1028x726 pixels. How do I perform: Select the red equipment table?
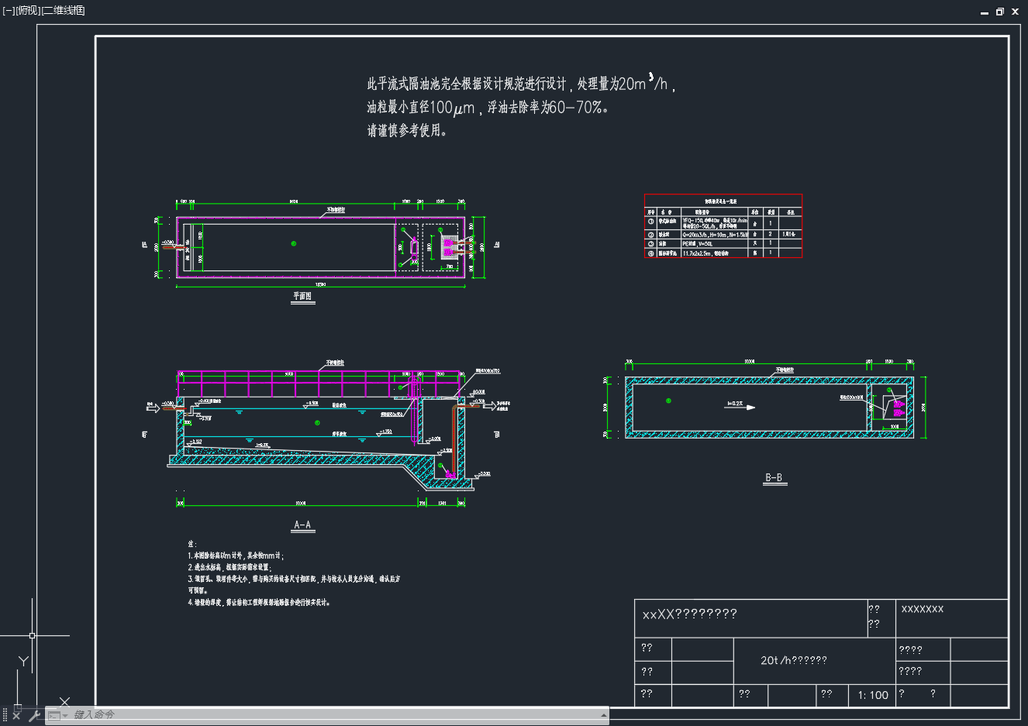pyautogui.click(x=723, y=225)
